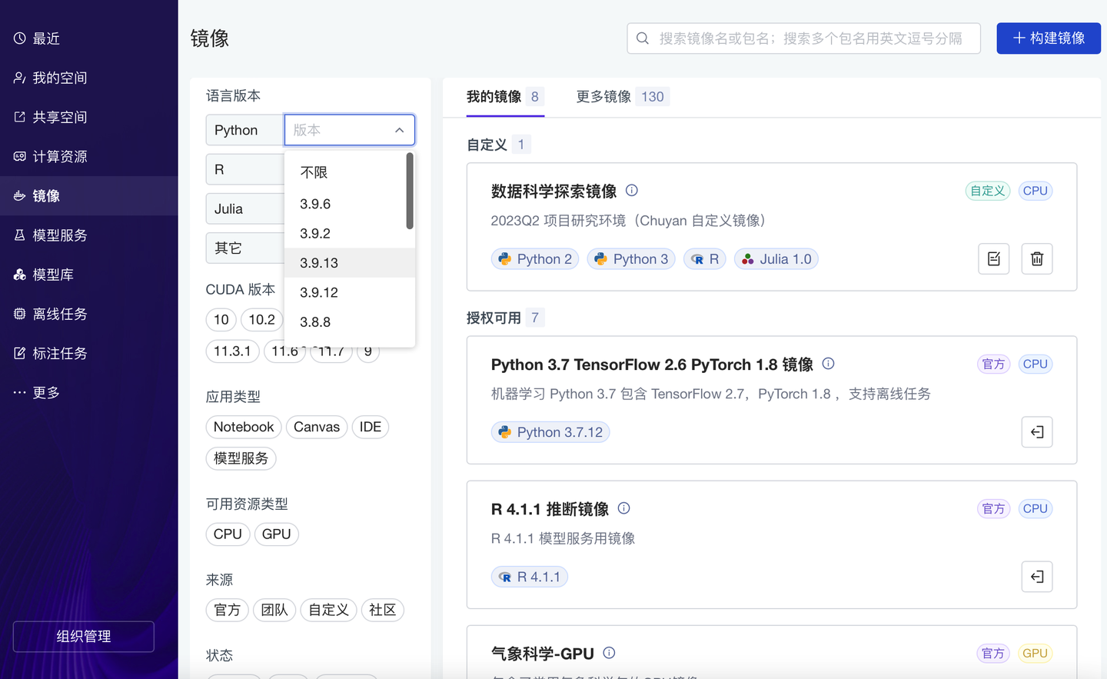
Task: Open 共享空间 in the sidebar
Action: coord(88,117)
